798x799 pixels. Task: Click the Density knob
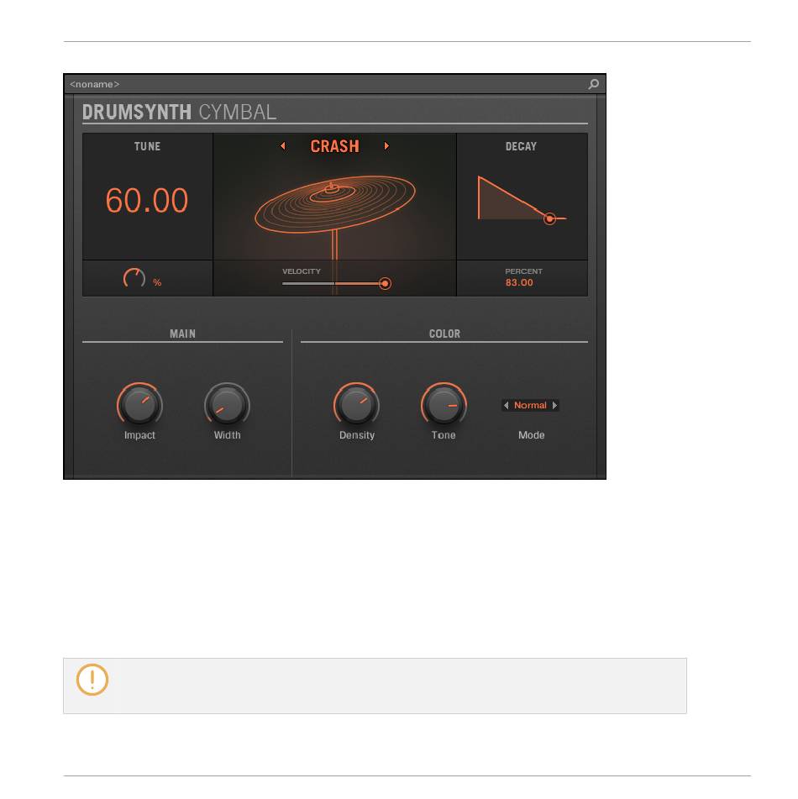[357, 405]
